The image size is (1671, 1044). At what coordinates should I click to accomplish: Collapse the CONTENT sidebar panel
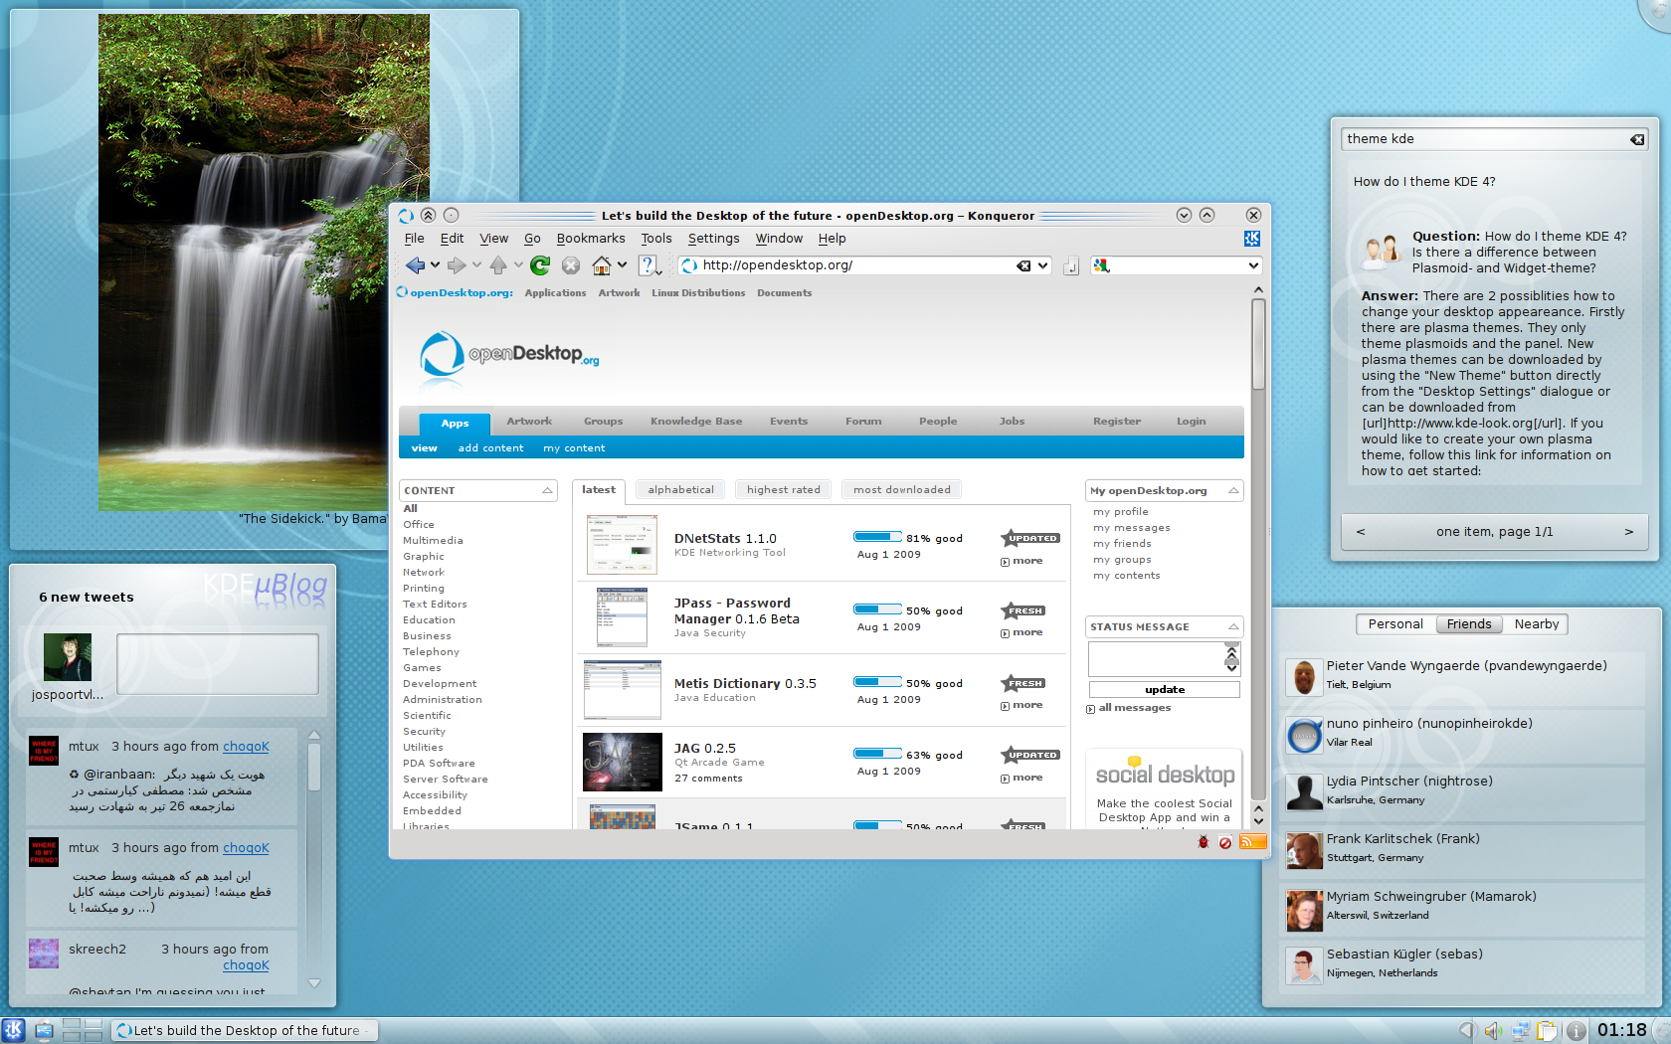tap(547, 490)
